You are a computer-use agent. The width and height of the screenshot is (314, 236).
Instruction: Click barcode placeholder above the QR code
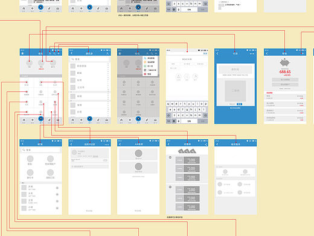point(235,70)
